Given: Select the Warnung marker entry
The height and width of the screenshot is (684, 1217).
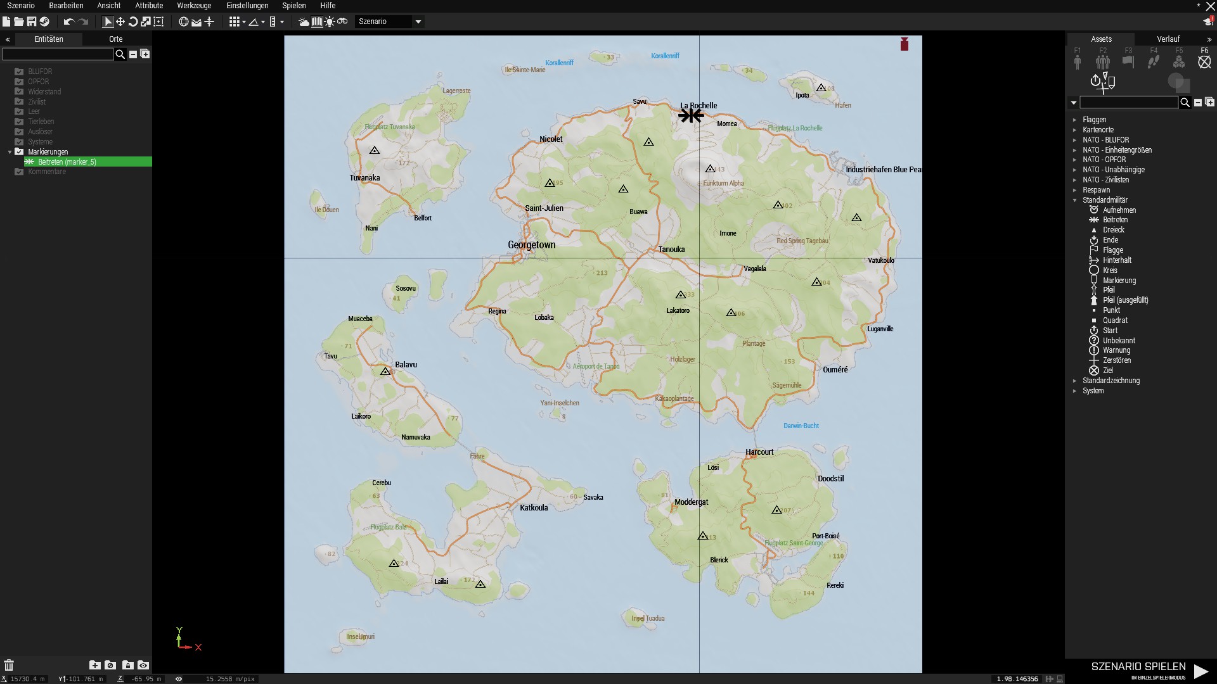Looking at the screenshot, I should pyautogui.click(x=1116, y=350).
